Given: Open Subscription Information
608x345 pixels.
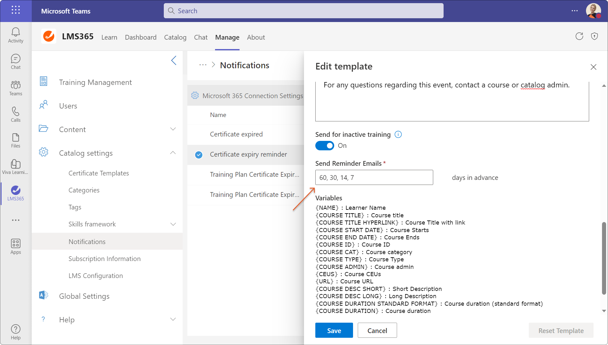Looking at the screenshot, I should point(105,259).
